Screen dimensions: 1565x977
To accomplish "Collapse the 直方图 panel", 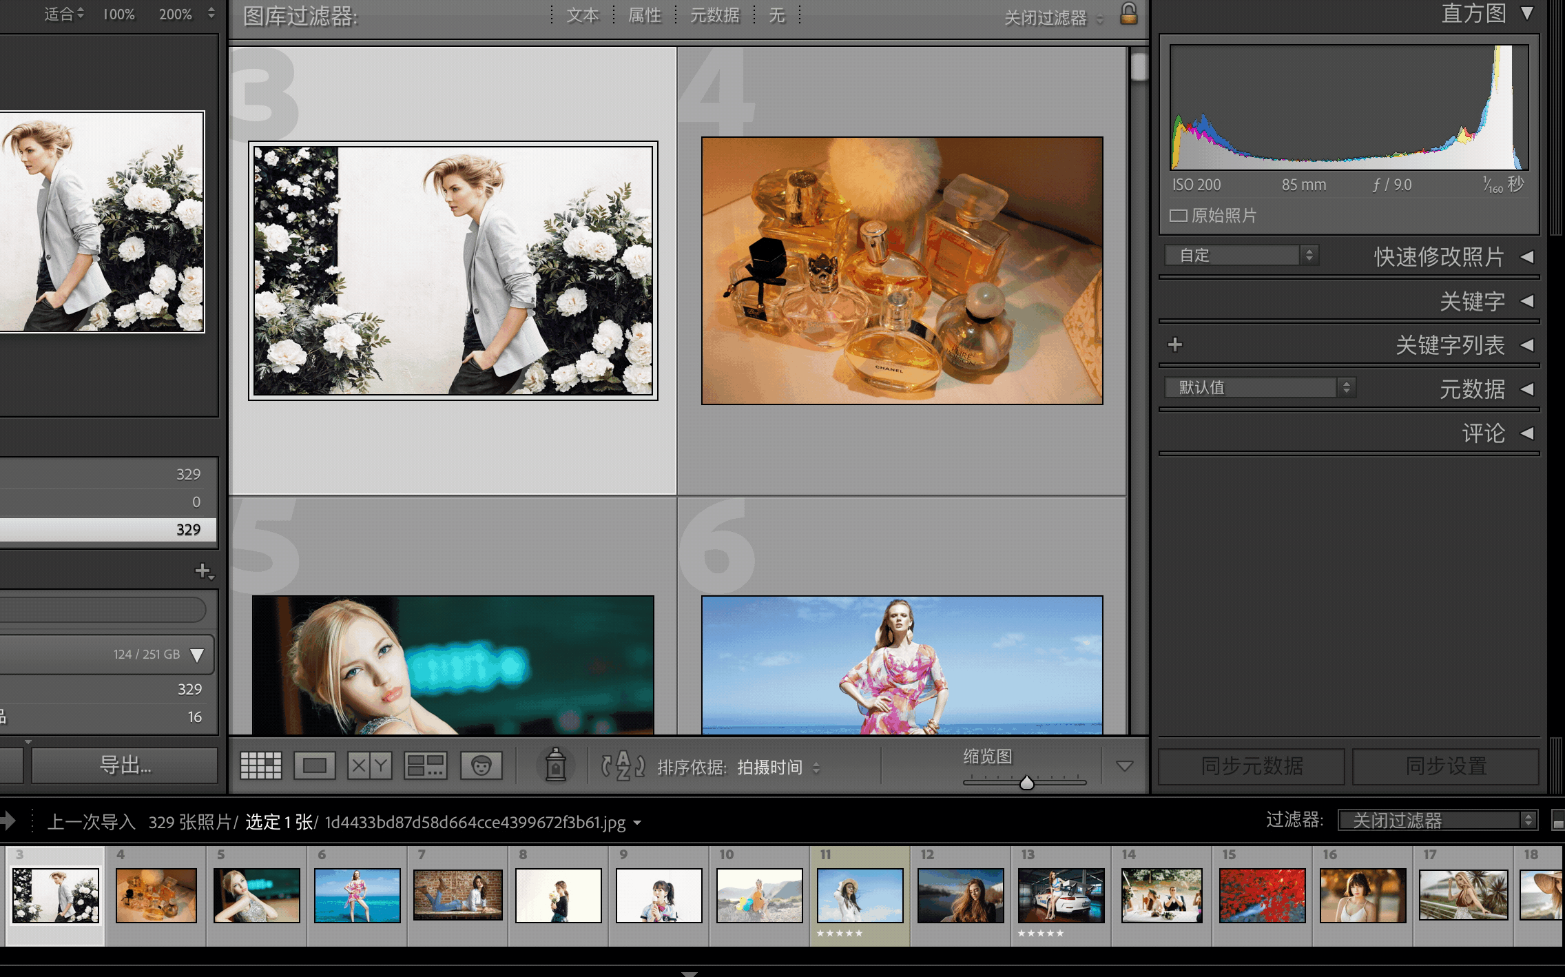I will click(1526, 13).
